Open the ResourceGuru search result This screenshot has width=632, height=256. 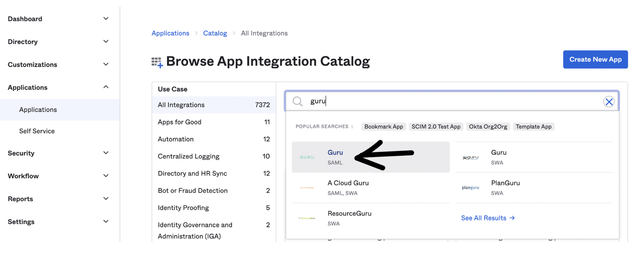[x=371, y=218]
